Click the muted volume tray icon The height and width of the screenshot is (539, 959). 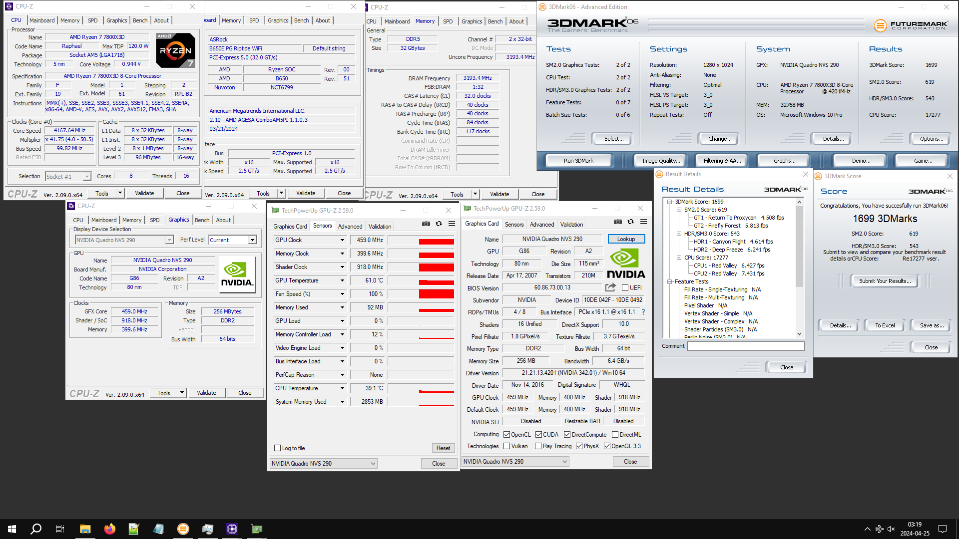click(891, 529)
